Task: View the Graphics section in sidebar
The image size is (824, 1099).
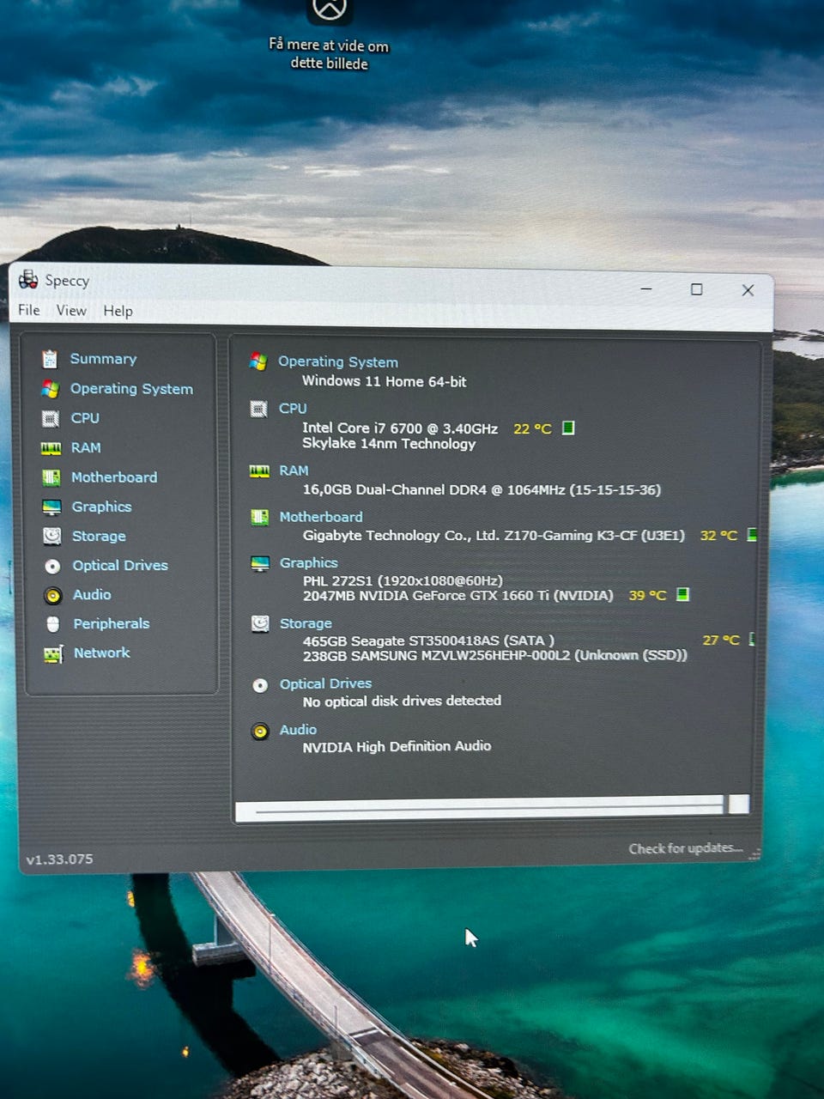Action: (x=101, y=507)
